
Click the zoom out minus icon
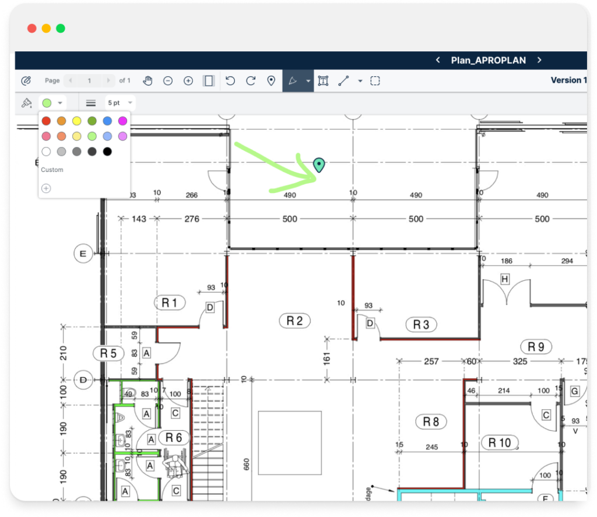[x=168, y=80]
